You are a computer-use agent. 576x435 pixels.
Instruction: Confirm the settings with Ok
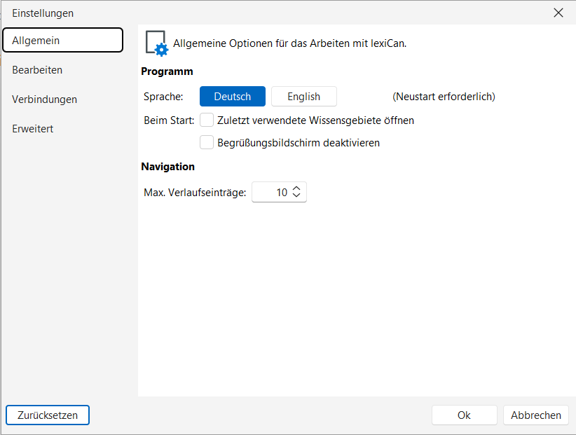(464, 415)
